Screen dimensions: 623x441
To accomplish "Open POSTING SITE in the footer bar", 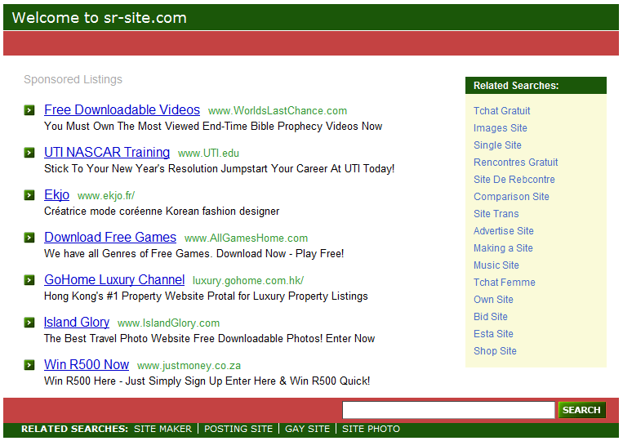I will point(238,429).
